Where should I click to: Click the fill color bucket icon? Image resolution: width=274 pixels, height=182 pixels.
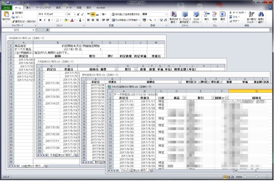pos(66,20)
